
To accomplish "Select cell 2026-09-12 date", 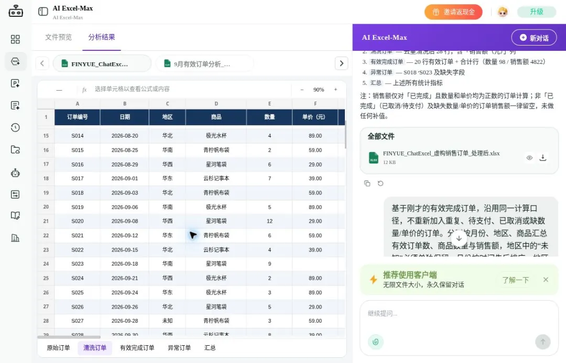I will 125,235.
